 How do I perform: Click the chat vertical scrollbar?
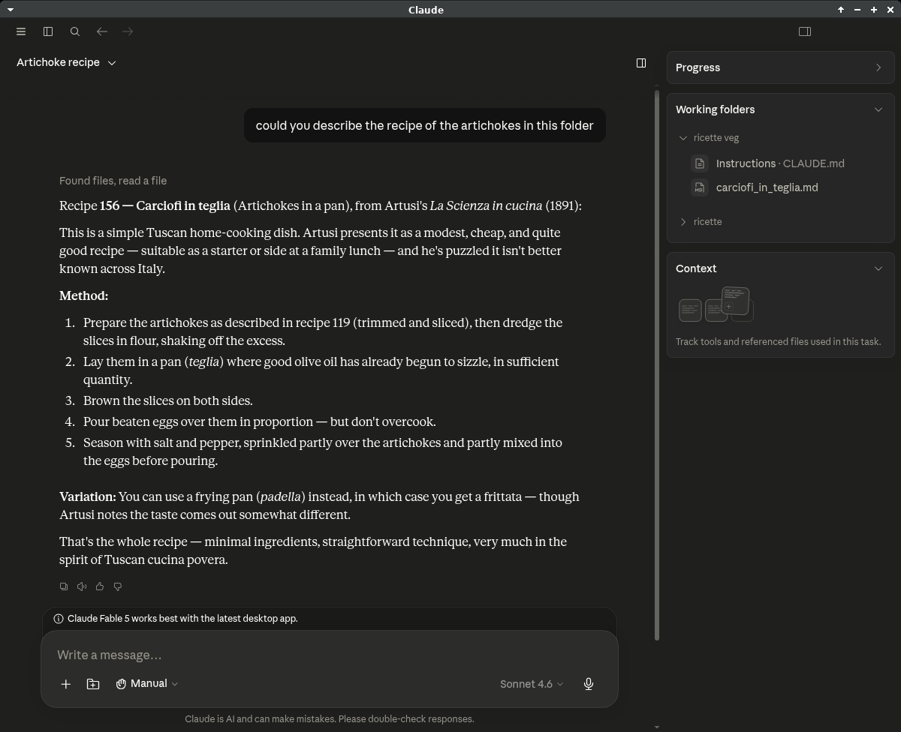coord(657,364)
